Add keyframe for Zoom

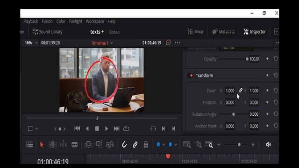click(267, 91)
